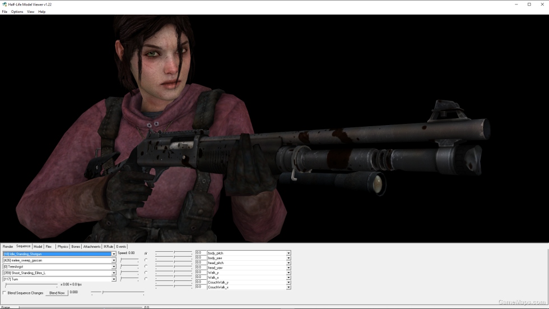549x309 pixels.
Task: Open the head_pitch pose parameter dropdown
Action: [x=289, y=263]
